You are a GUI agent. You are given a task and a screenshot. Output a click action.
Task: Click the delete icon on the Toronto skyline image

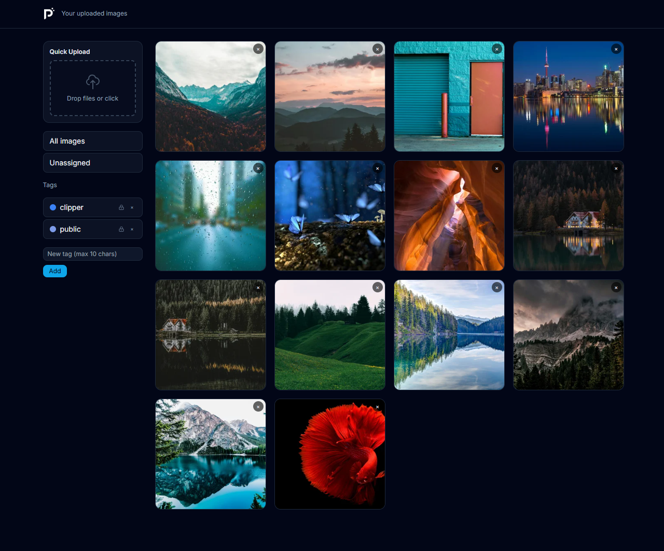[616, 49]
